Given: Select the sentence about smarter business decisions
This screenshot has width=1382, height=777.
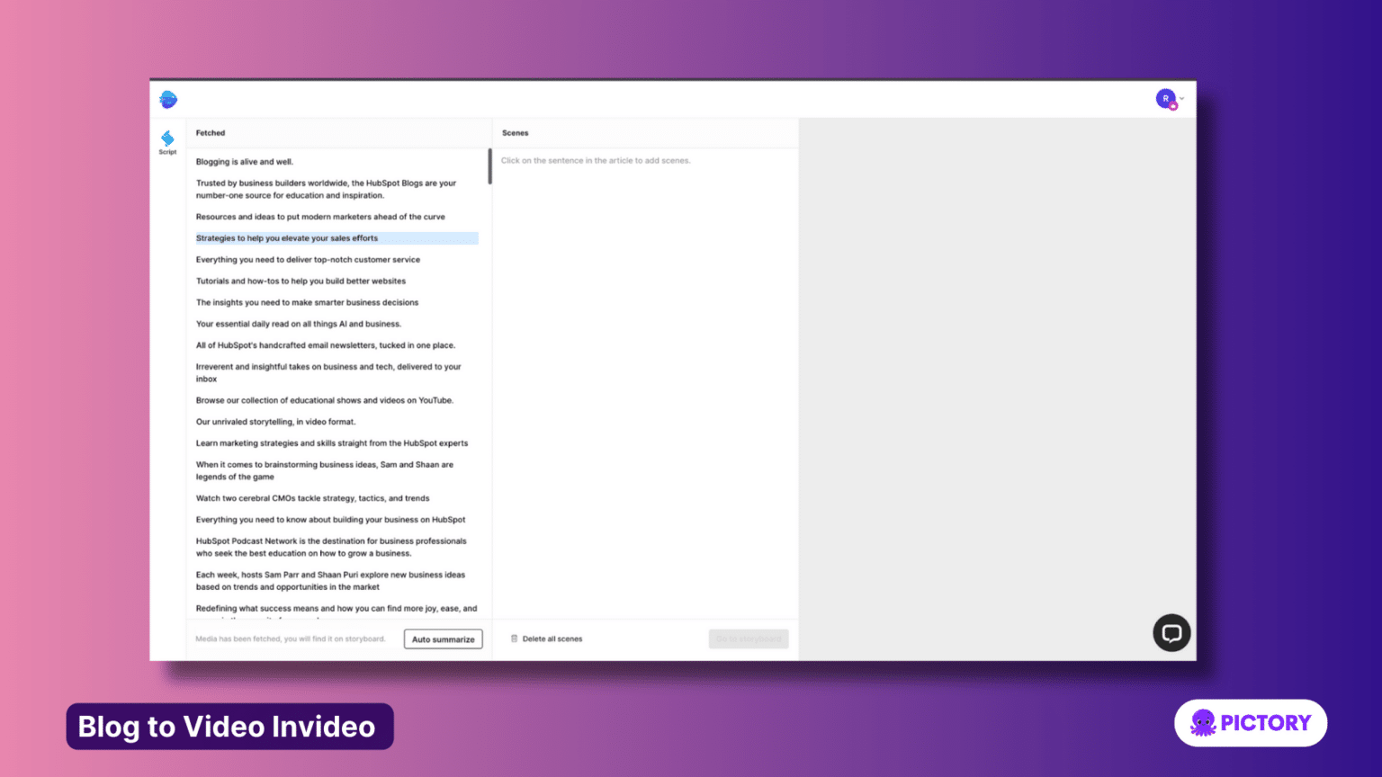Looking at the screenshot, I should 307,302.
